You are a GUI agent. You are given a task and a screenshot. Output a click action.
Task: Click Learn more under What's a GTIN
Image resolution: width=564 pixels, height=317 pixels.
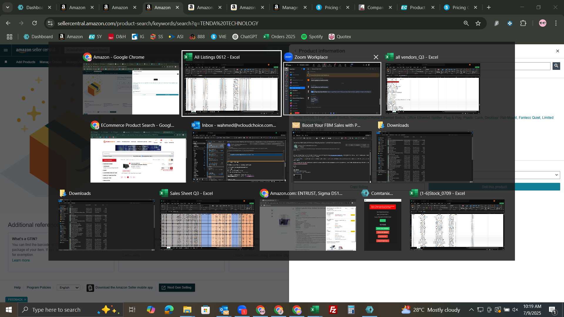21,260
